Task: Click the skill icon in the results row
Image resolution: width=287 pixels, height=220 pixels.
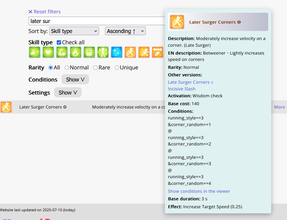Action: pyautogui.click(x=6, y=107)
